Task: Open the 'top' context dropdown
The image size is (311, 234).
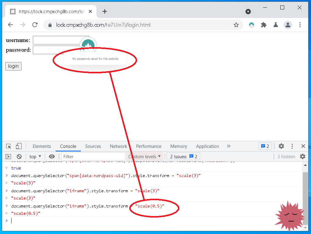Action: 35,157
